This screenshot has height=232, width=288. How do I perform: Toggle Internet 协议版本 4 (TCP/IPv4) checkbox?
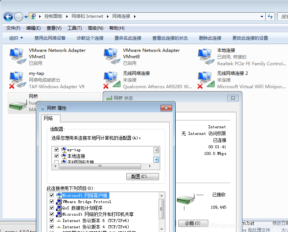(52, 226)
